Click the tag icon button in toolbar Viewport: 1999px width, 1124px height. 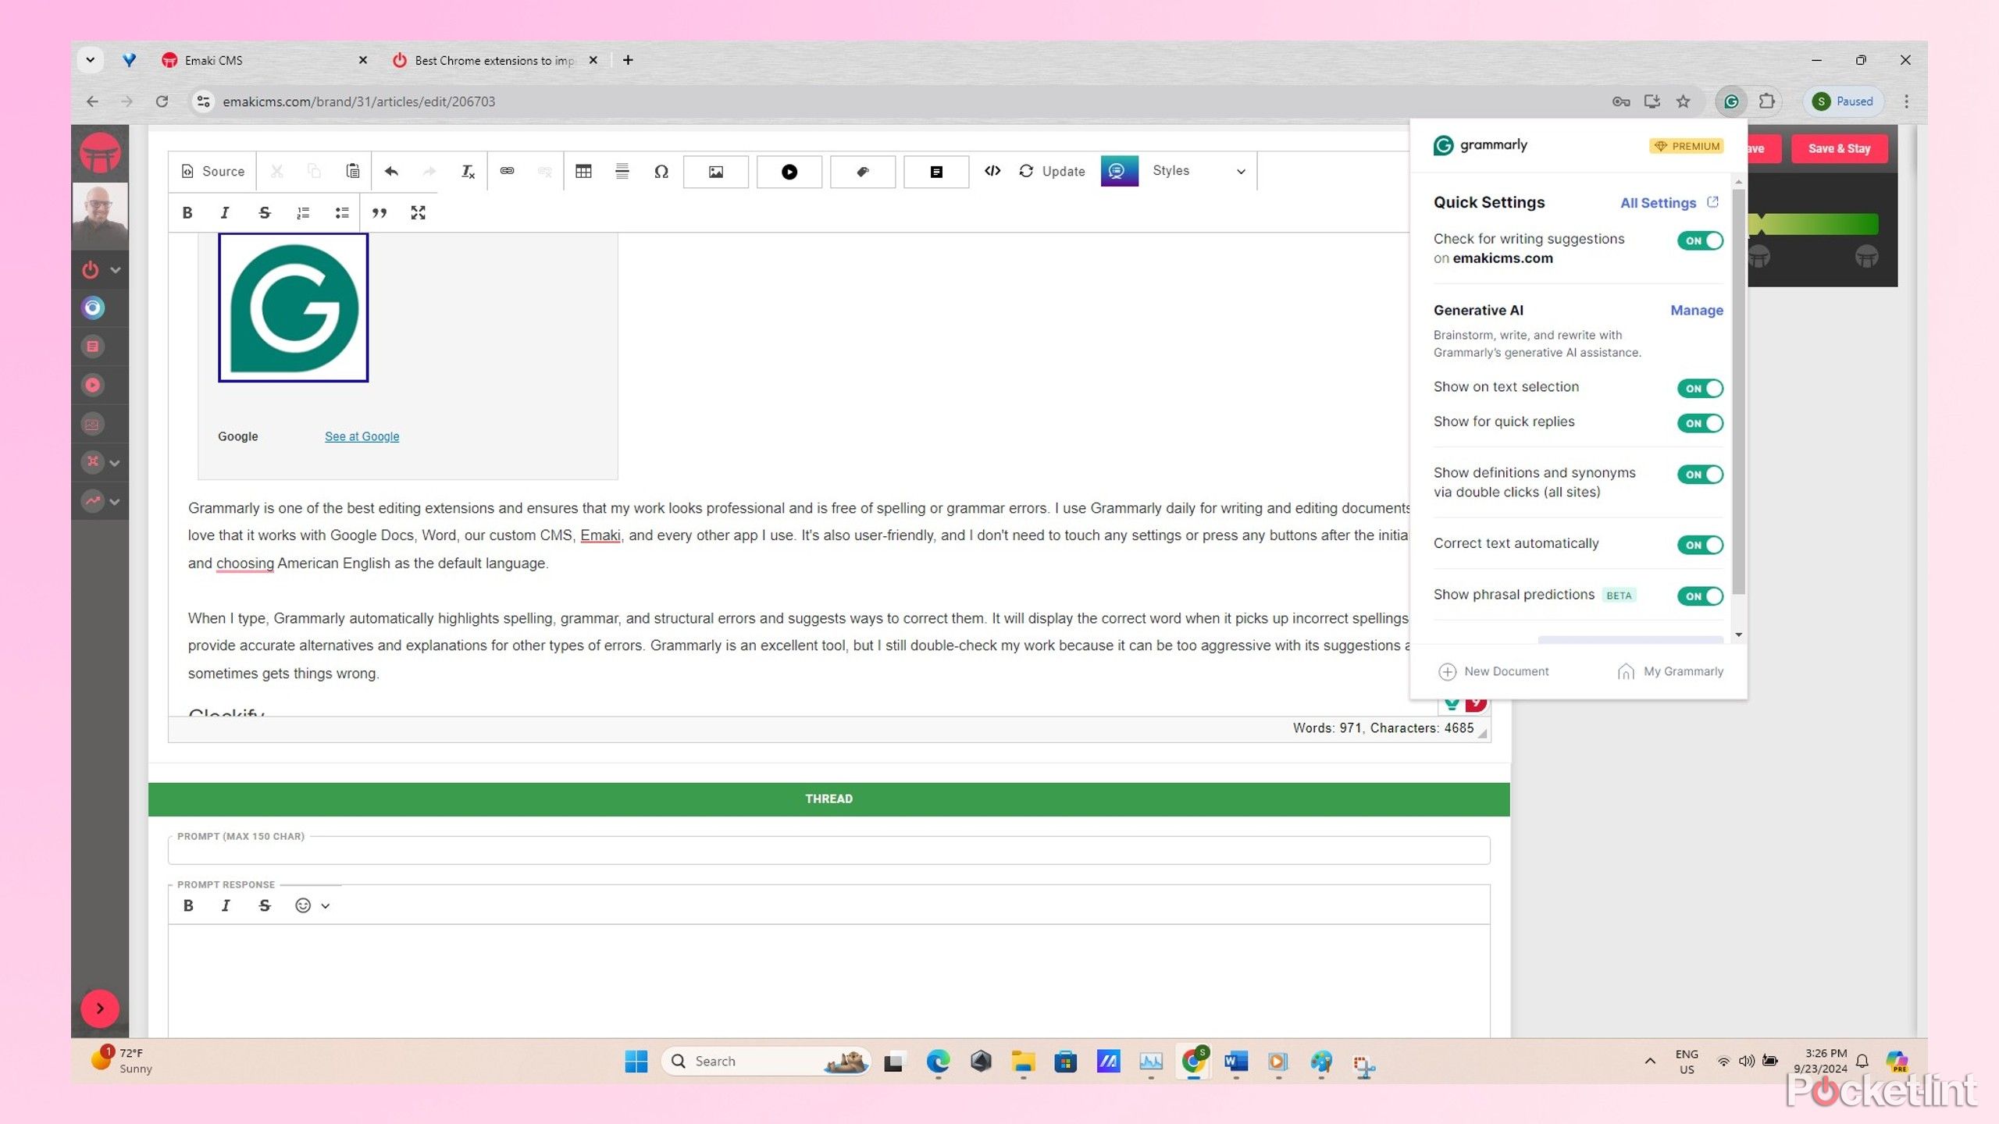coord(862,172)
